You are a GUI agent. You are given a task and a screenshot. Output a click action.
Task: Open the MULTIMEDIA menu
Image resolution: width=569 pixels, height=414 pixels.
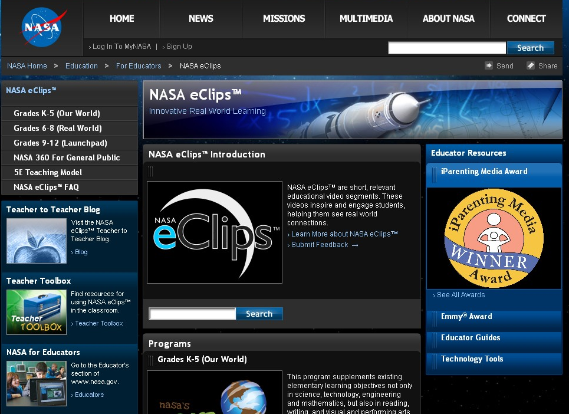(x=366, y=18)
